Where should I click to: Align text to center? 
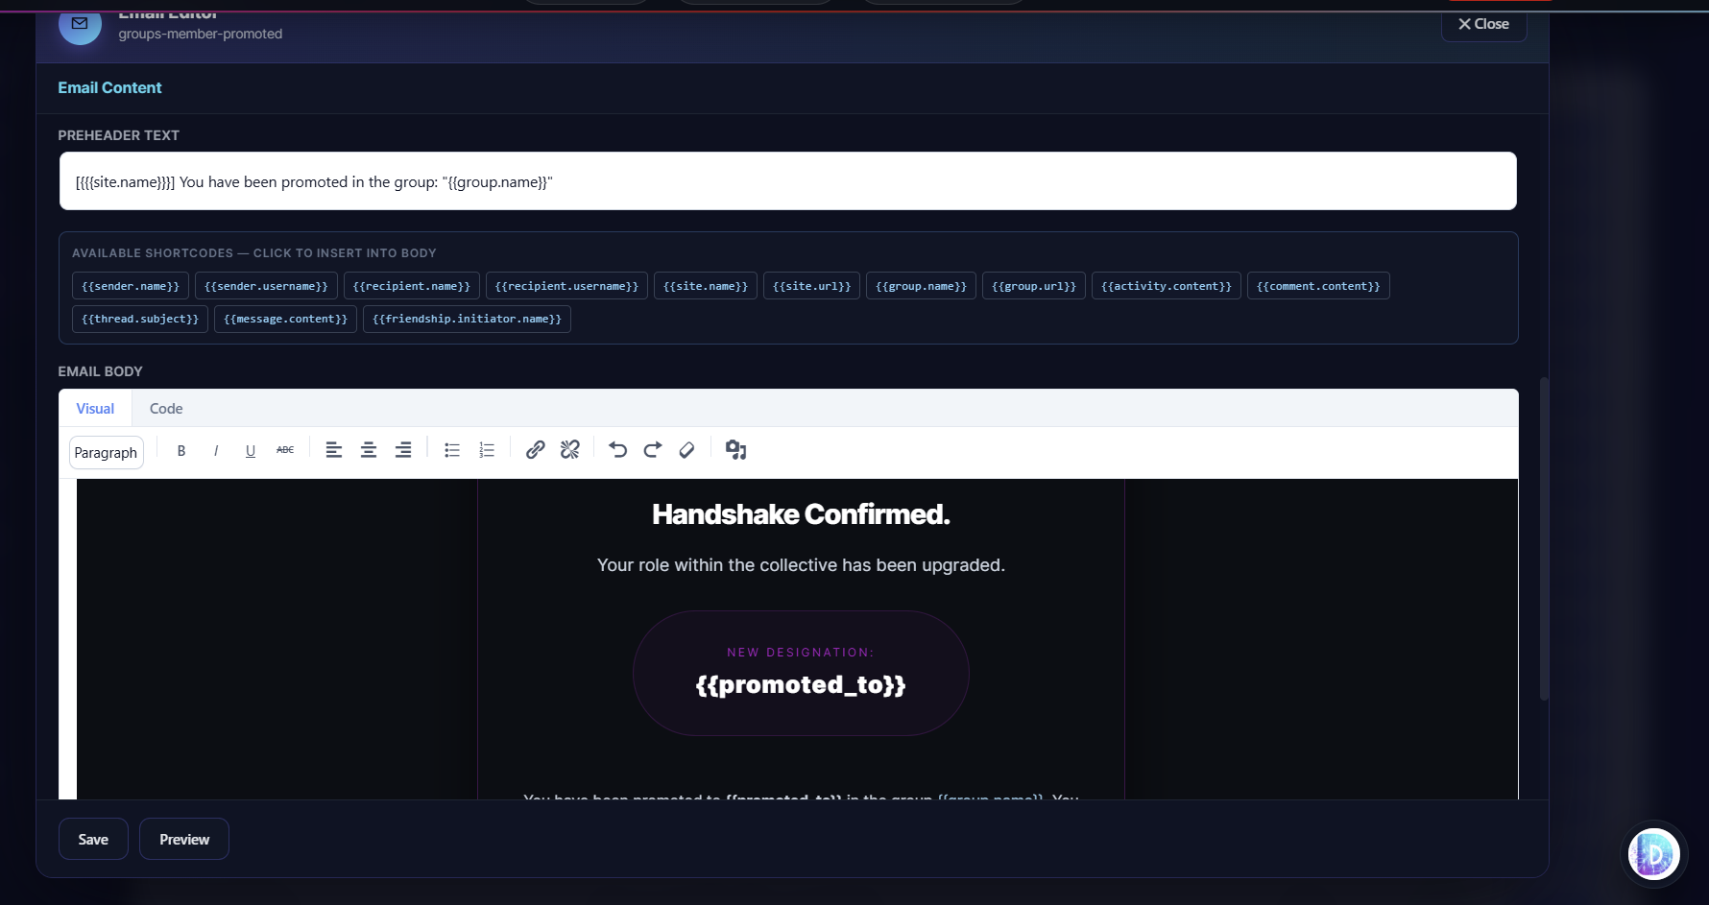tap(369, 450)
